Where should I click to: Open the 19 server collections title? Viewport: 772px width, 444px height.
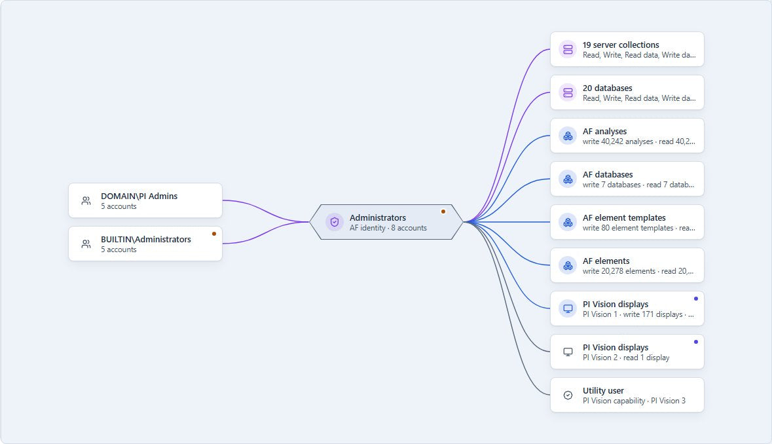621,45
